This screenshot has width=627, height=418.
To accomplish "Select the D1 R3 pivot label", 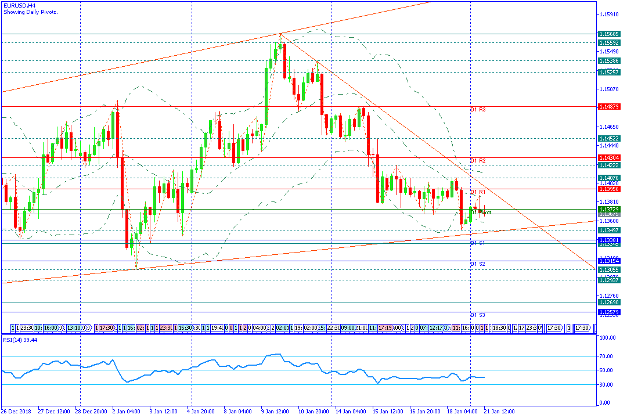I will click(478, 109).
